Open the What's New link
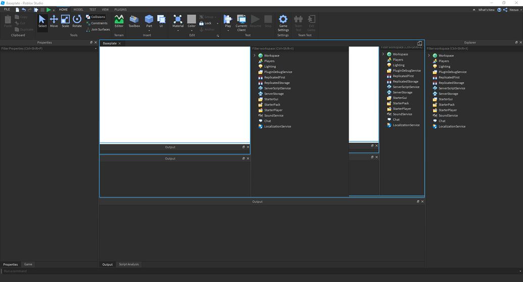Screen dimensions: 523x282 [486, 10]
